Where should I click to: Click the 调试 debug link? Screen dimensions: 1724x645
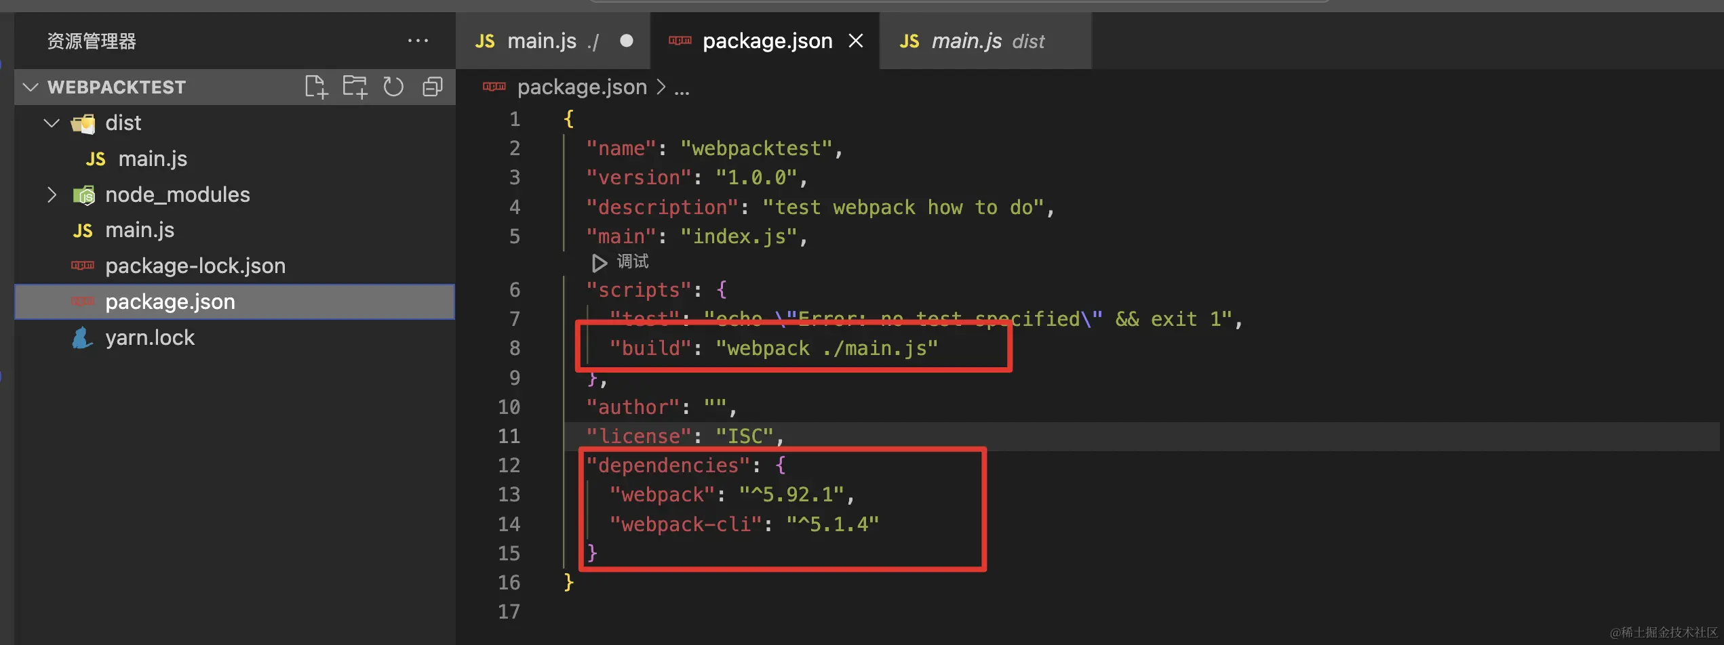pyautogui.click(x=633, y=262)
